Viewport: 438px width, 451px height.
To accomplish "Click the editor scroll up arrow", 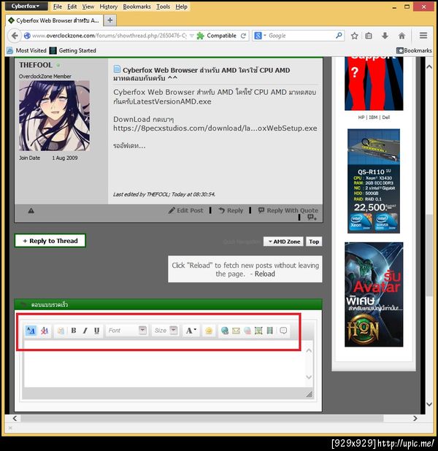I will point(309,350).
